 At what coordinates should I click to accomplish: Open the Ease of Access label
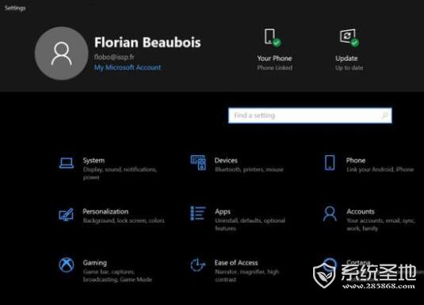pos(236,262)
